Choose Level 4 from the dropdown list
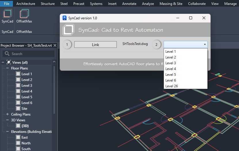The height and width of the screenshot is (151, 239). 186,69
